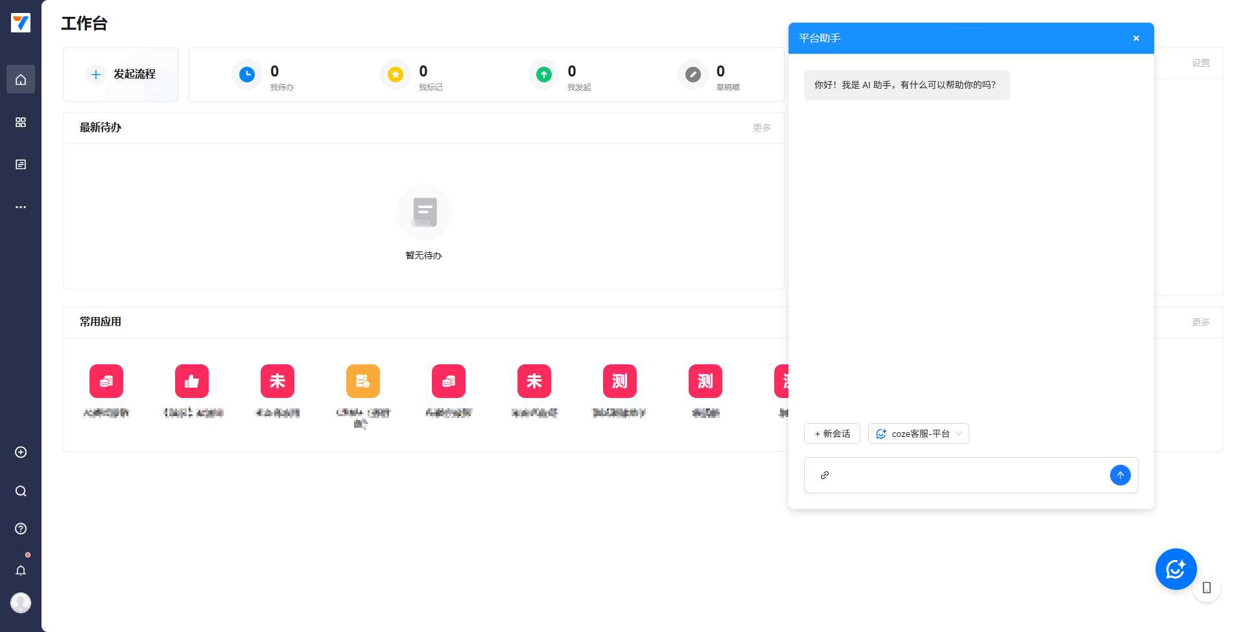Click the plus circle icon in sidebar

(x=21, y=452)
